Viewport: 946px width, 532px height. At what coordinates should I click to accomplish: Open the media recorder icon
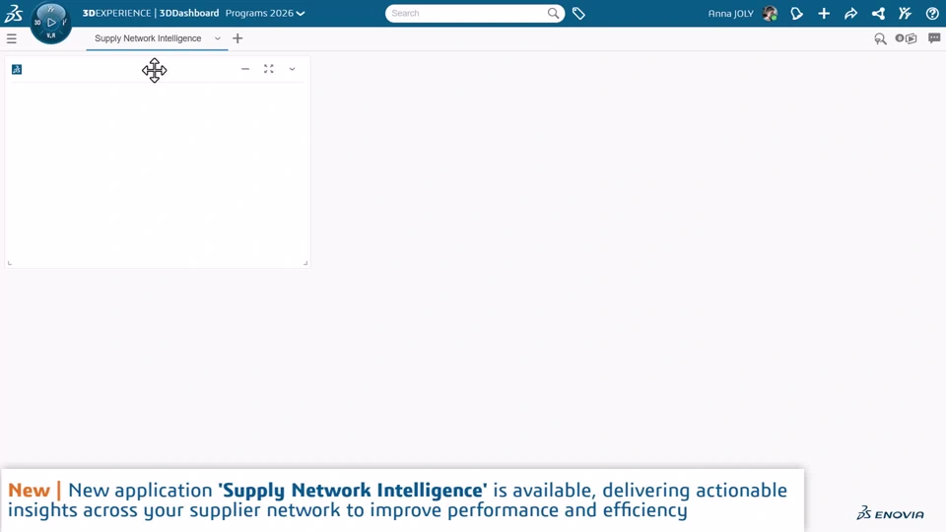point(907,38)
